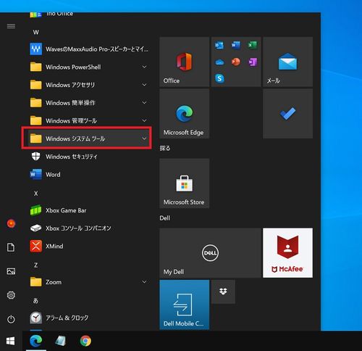Image resolution: width=362 pixels, height=351 pixels.
Task: Open Xbox Game Bar icon
Action: tap(35, 210)
